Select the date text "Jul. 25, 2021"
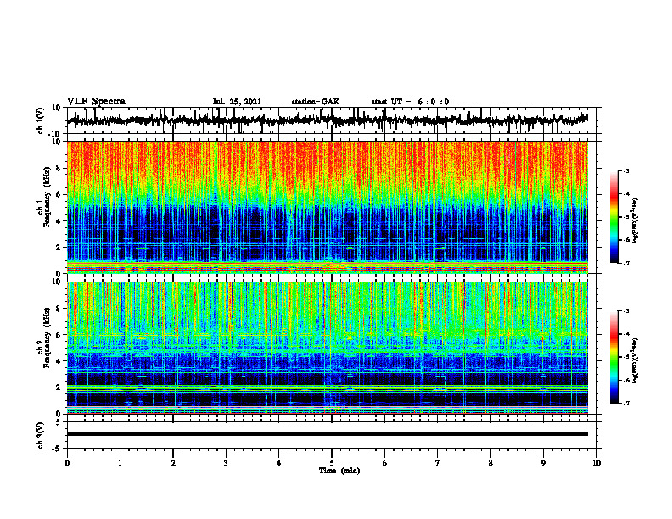Viewport: 672px width, 519px height. point(237,102)
